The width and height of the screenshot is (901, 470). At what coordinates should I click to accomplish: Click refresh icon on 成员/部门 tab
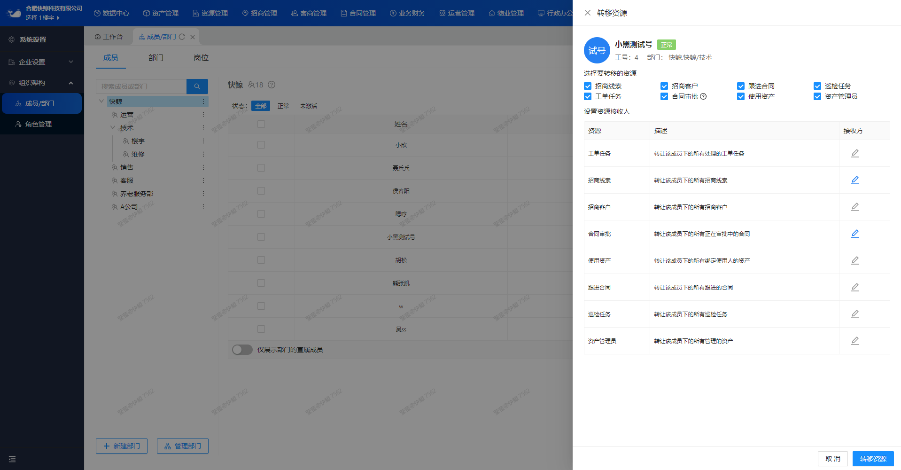click(182, 37)
